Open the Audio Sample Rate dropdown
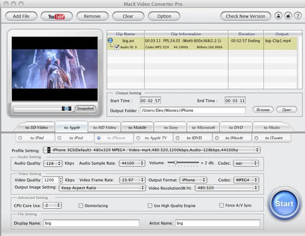This screenshot has width=305, height=236. [x=132, y=163]
